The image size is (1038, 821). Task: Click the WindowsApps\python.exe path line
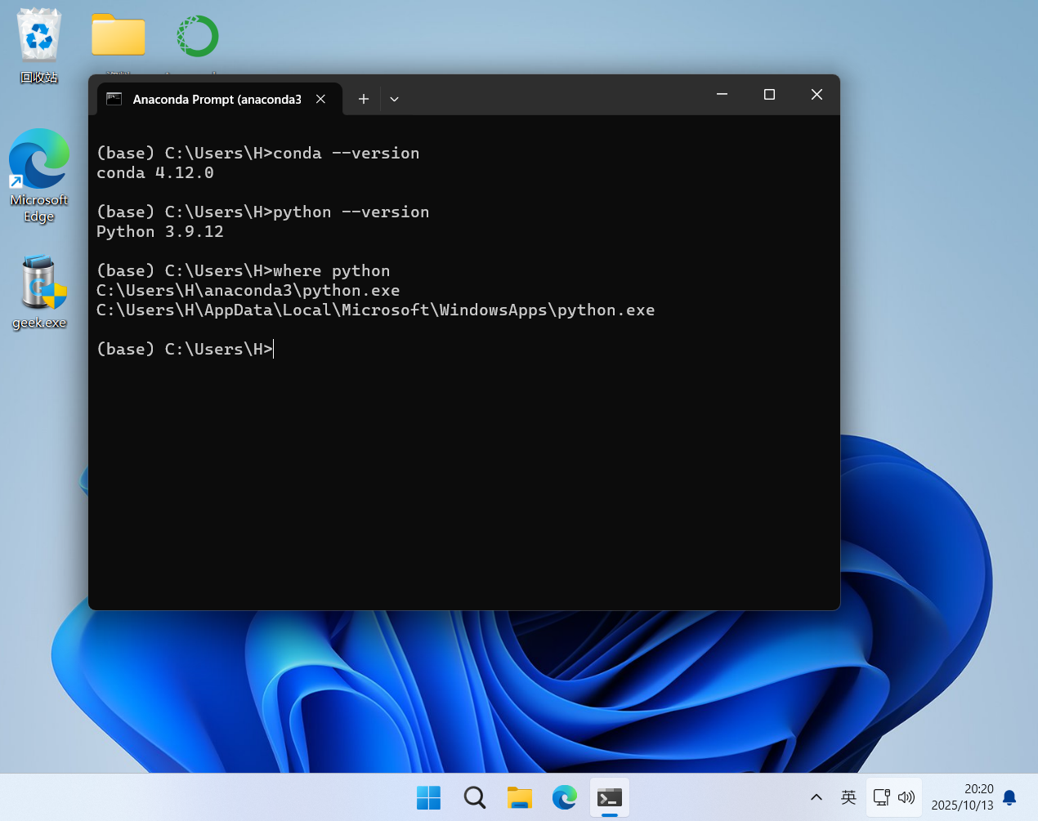pyautogui.click(x=376, y=310)
